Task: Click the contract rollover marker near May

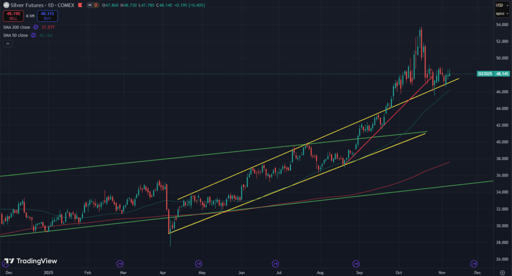Action: (198, 263)
